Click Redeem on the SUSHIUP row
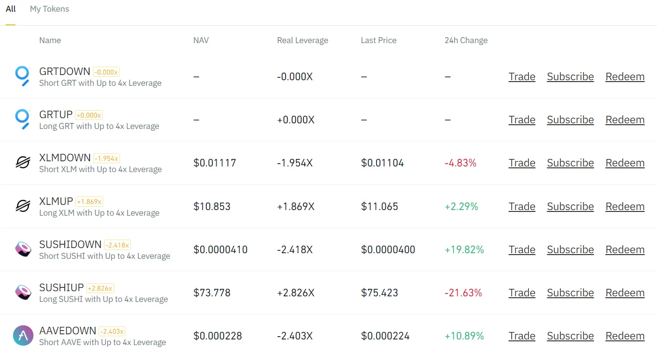Image resolution: width=657 pixels, height=354 pixels. (625, 293)
